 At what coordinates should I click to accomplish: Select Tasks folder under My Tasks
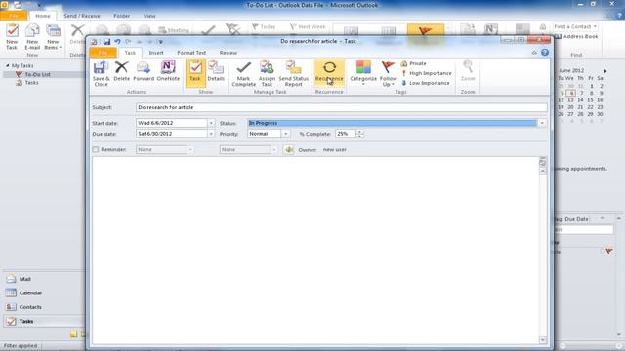tap(31, 82)
